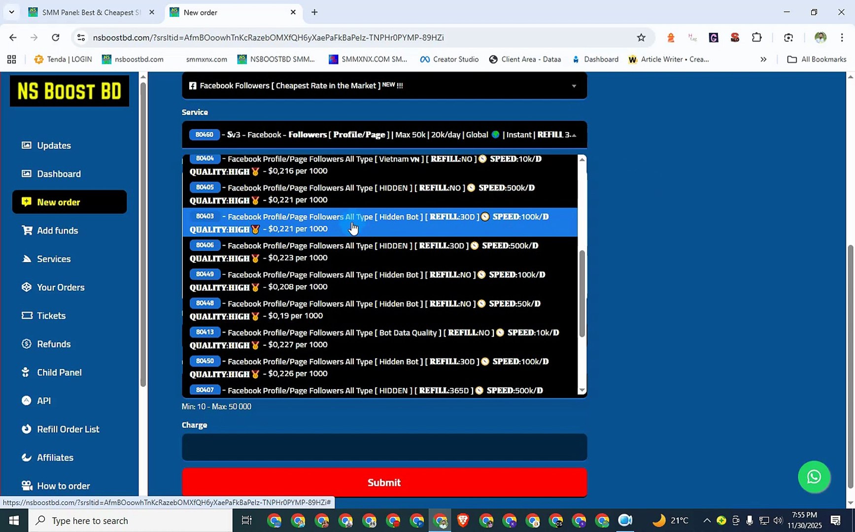Open Task View on the taskbar
Screen dimensions: 855x532
tap(246, 520)
